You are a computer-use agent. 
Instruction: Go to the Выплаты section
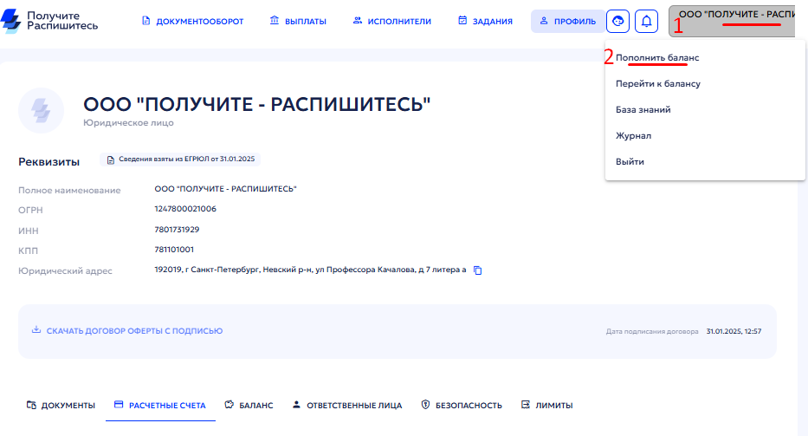298,21
